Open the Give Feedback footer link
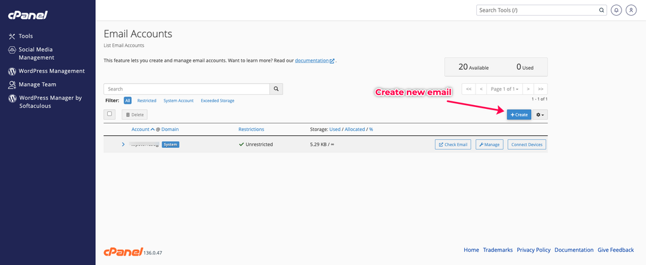Viewport: 646px width, 265px height. [x=616, y=250]
